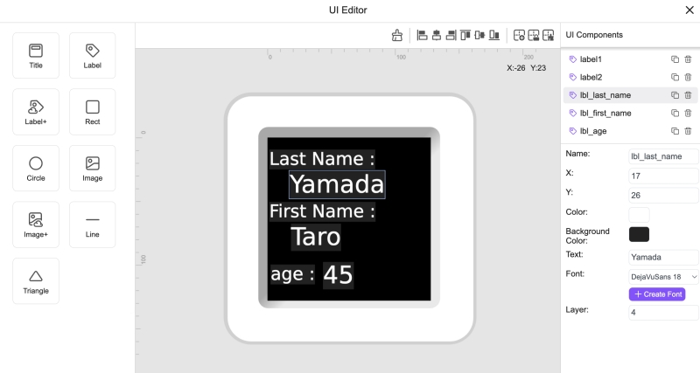Viewport: 700px width, 373px height.
Task: Add a Triangle component from palette
Action: [x=36, y=280]
